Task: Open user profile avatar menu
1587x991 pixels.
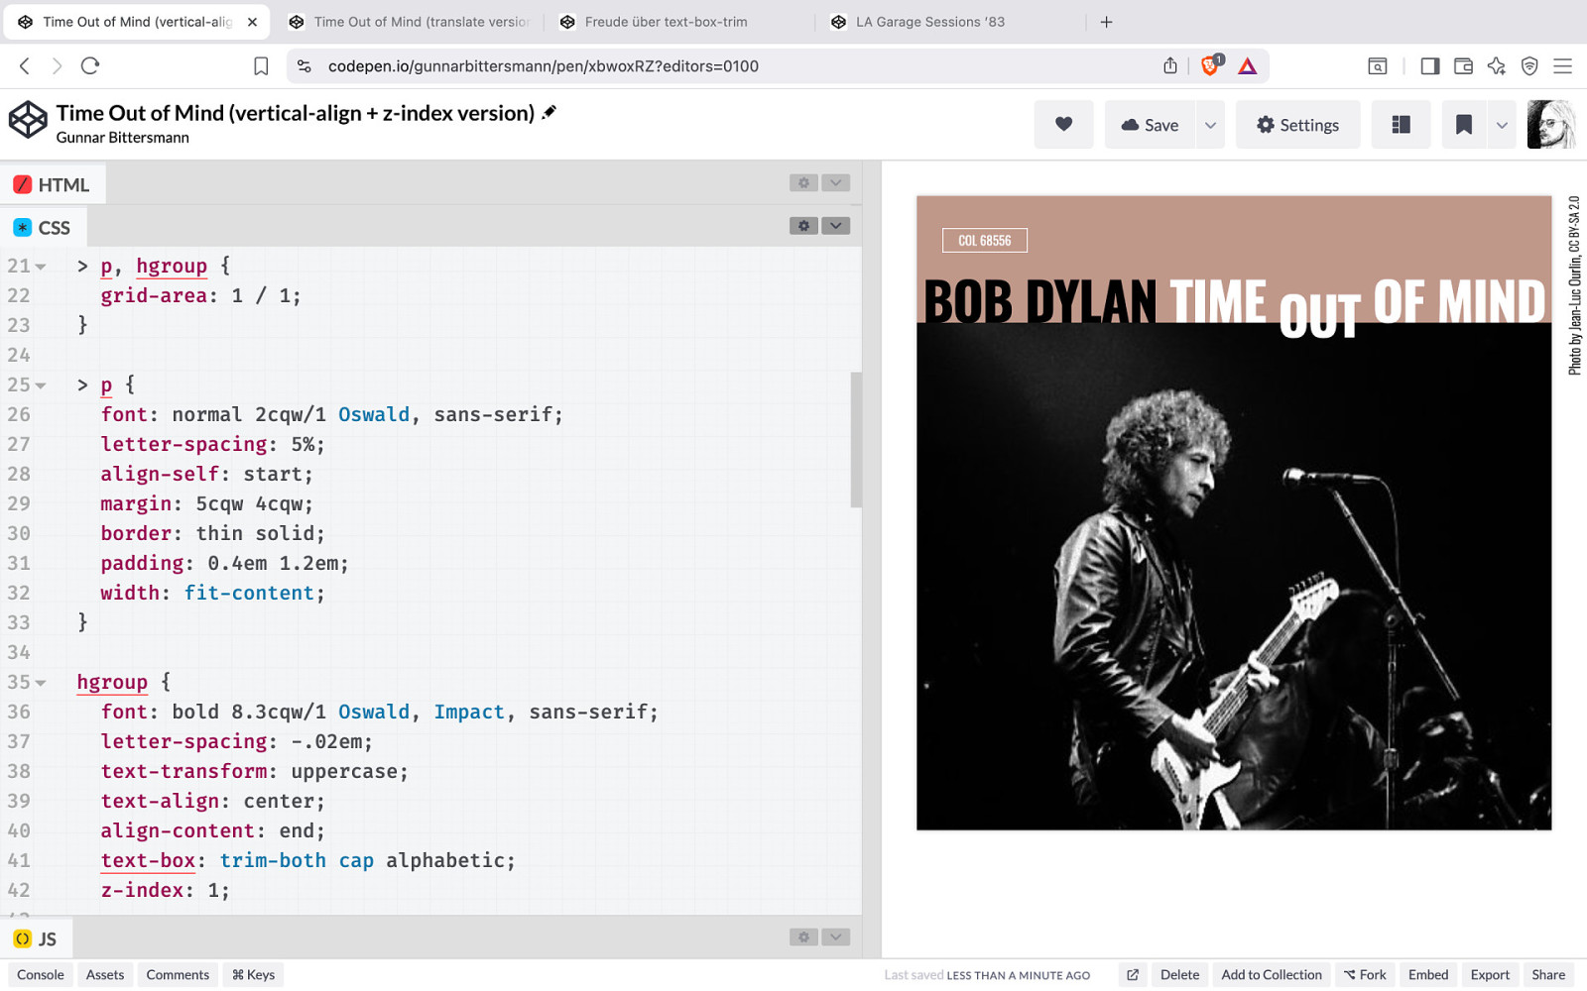Action: pyautogui.click(x=1550, y=125)
